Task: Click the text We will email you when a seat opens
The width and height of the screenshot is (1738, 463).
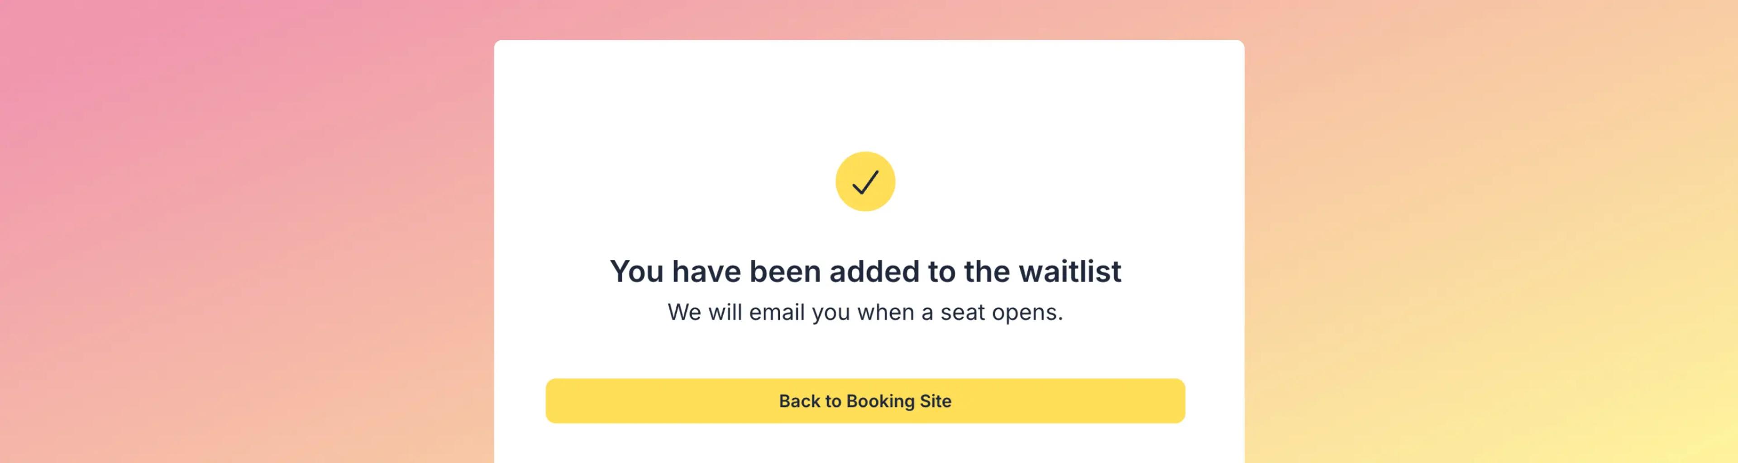Action: (x=866, y=312)
